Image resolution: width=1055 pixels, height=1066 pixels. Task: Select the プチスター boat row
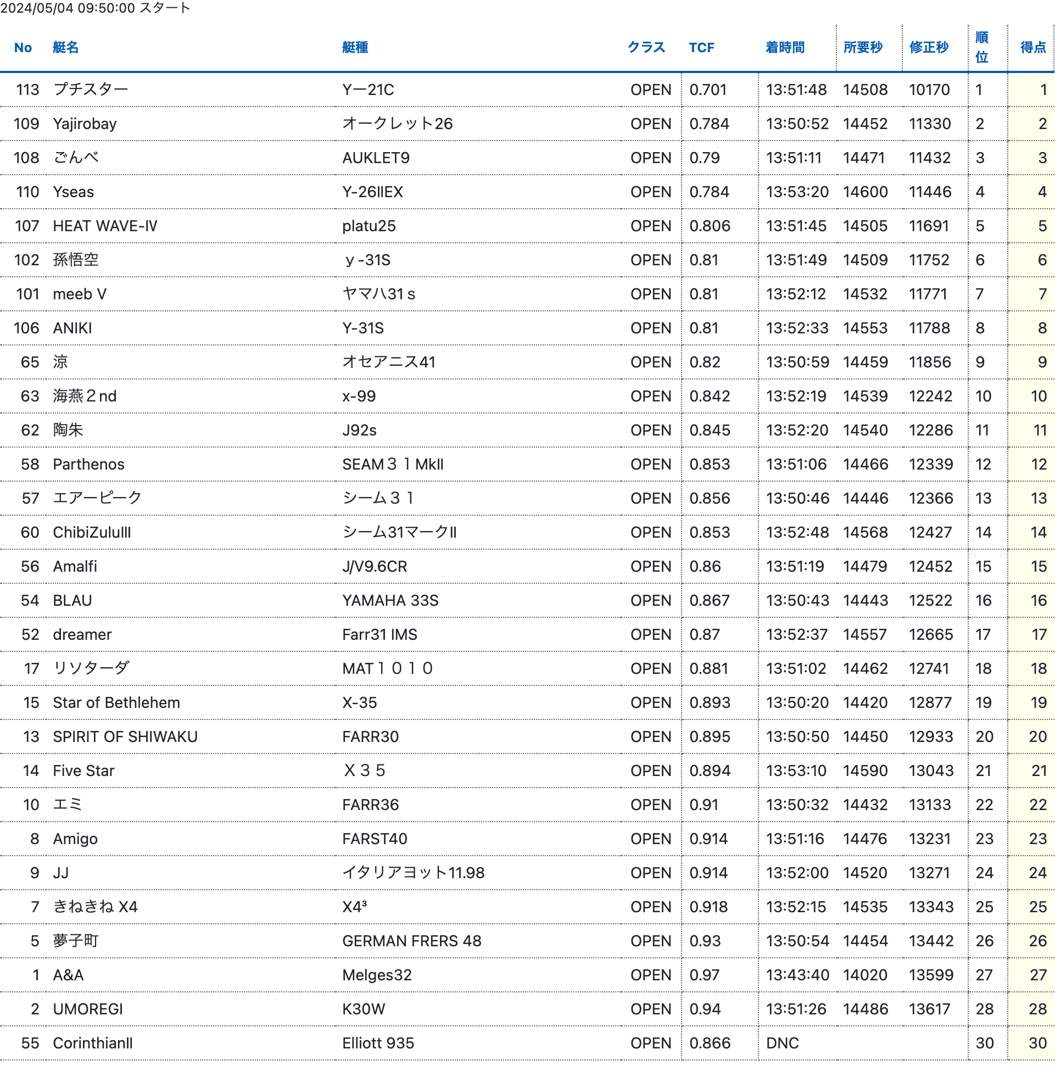[x=91, y=90]
